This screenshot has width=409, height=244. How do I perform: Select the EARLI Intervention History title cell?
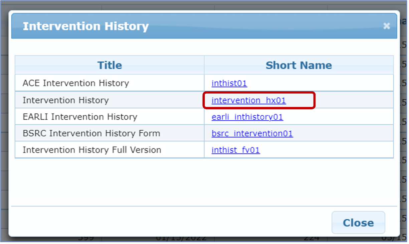pyautogui.click(x=80, y=117)
